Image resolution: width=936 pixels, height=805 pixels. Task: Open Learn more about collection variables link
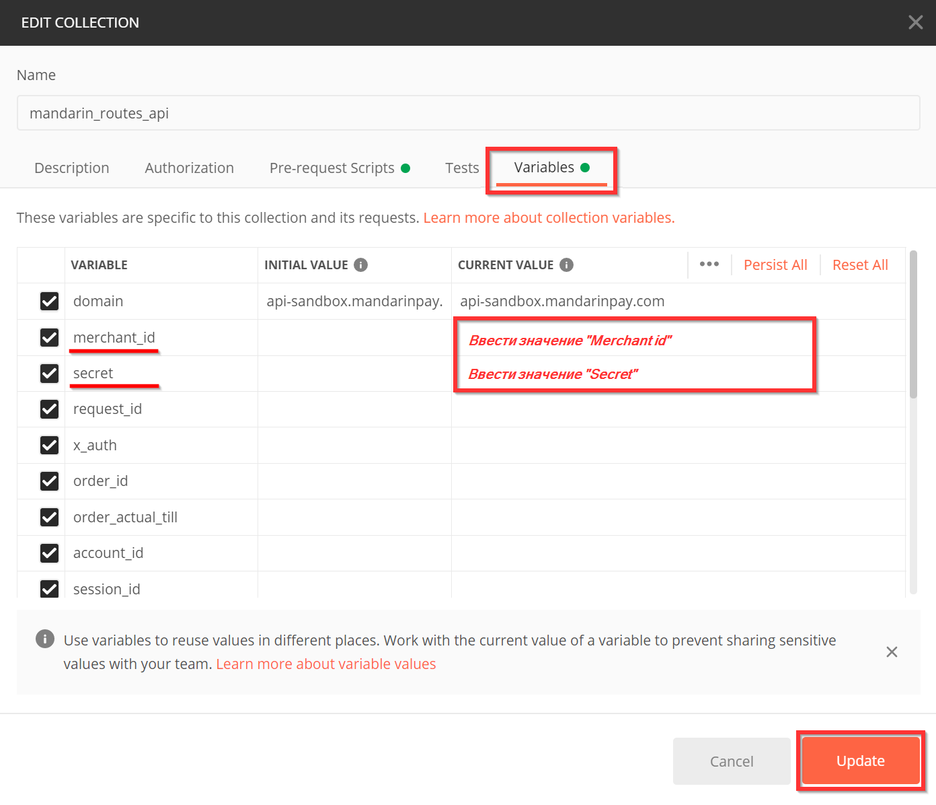pyautogui.click(x=549, y=218)
